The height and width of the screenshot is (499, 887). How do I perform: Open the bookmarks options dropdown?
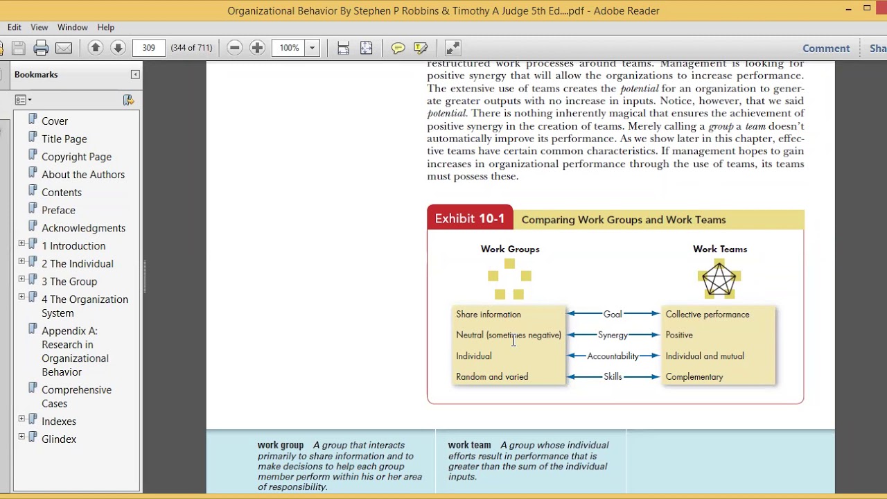[24, 100]
